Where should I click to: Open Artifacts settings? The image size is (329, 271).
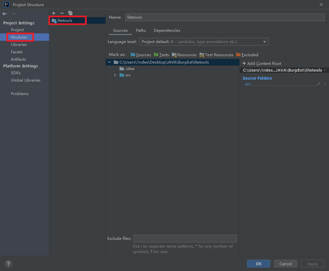tap(18, 59)
